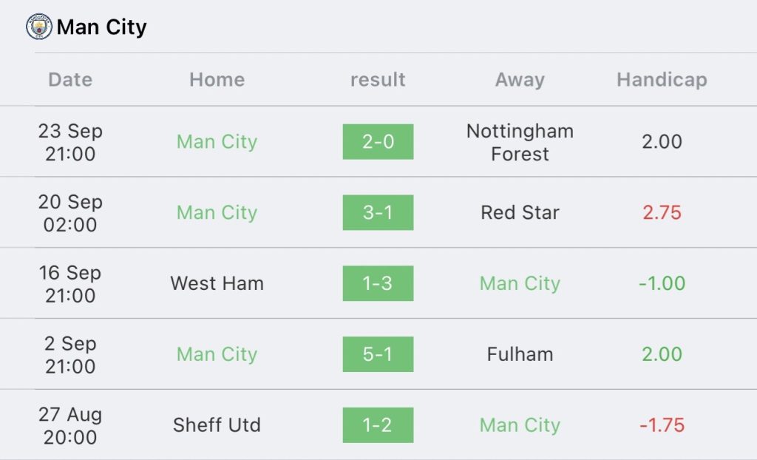757x460 pixels.
Task: Click the Handicap column header
Action: pyautogui.click(x=662, y=80)
